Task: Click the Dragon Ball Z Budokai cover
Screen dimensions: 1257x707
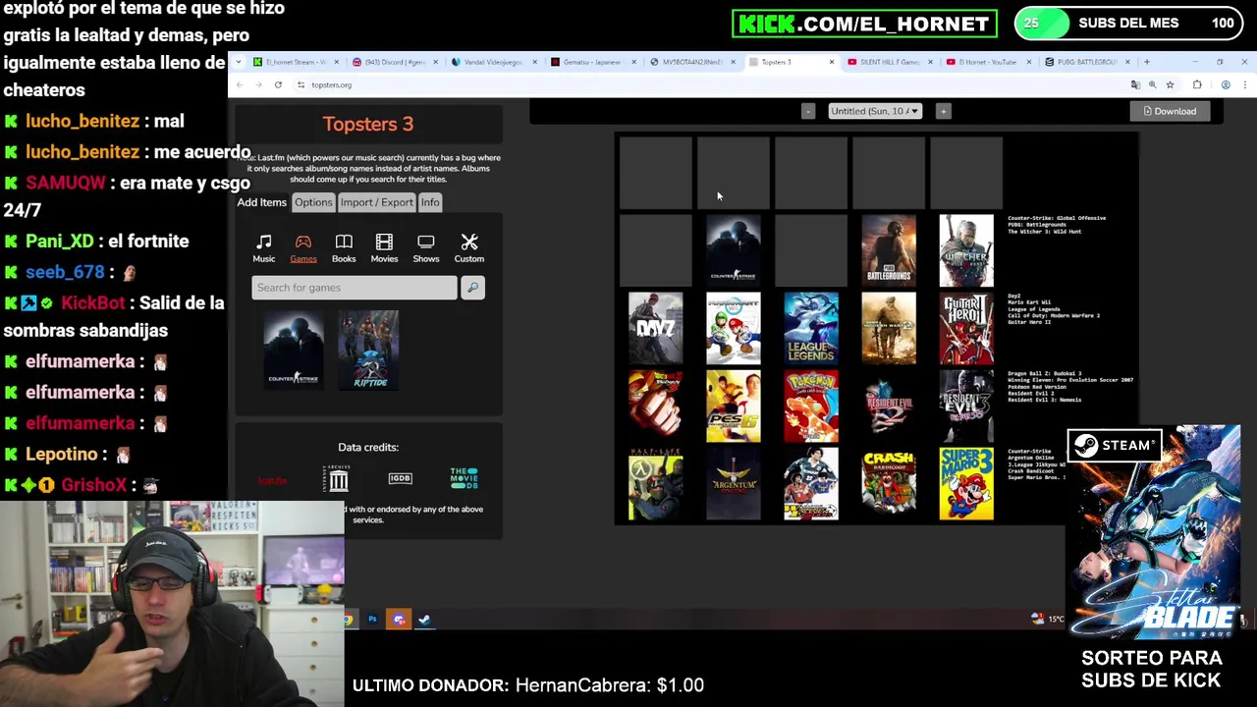Action: tap(655, 406)
